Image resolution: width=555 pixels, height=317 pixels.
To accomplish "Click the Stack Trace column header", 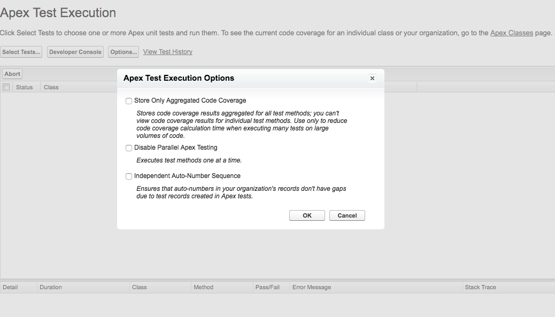I will coord(480,287).
